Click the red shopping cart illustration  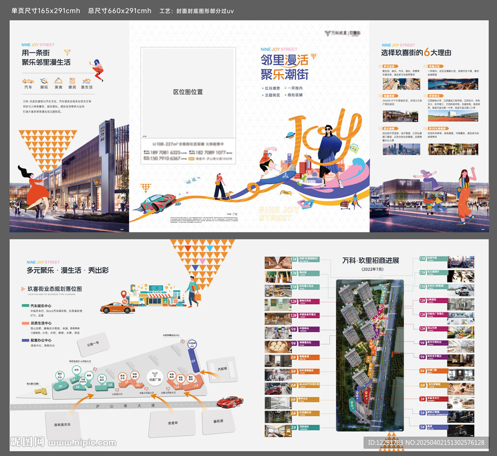(x=345, y=205)
